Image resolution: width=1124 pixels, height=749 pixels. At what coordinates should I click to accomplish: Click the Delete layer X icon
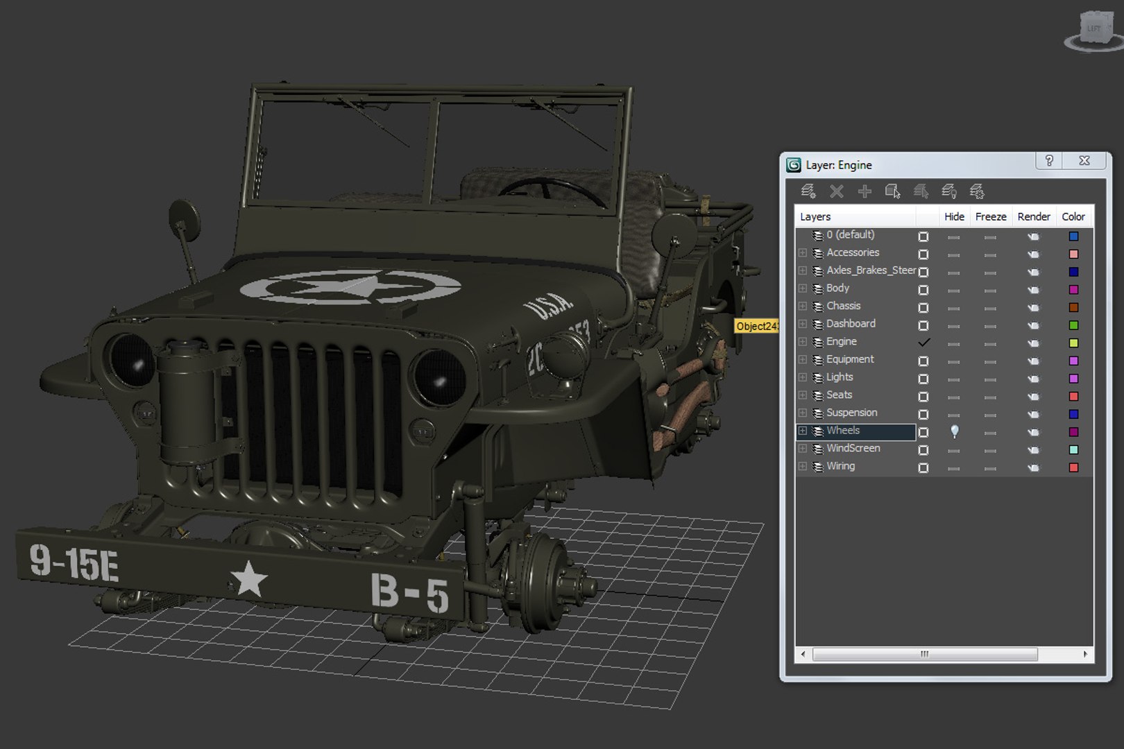coord(837,191)
